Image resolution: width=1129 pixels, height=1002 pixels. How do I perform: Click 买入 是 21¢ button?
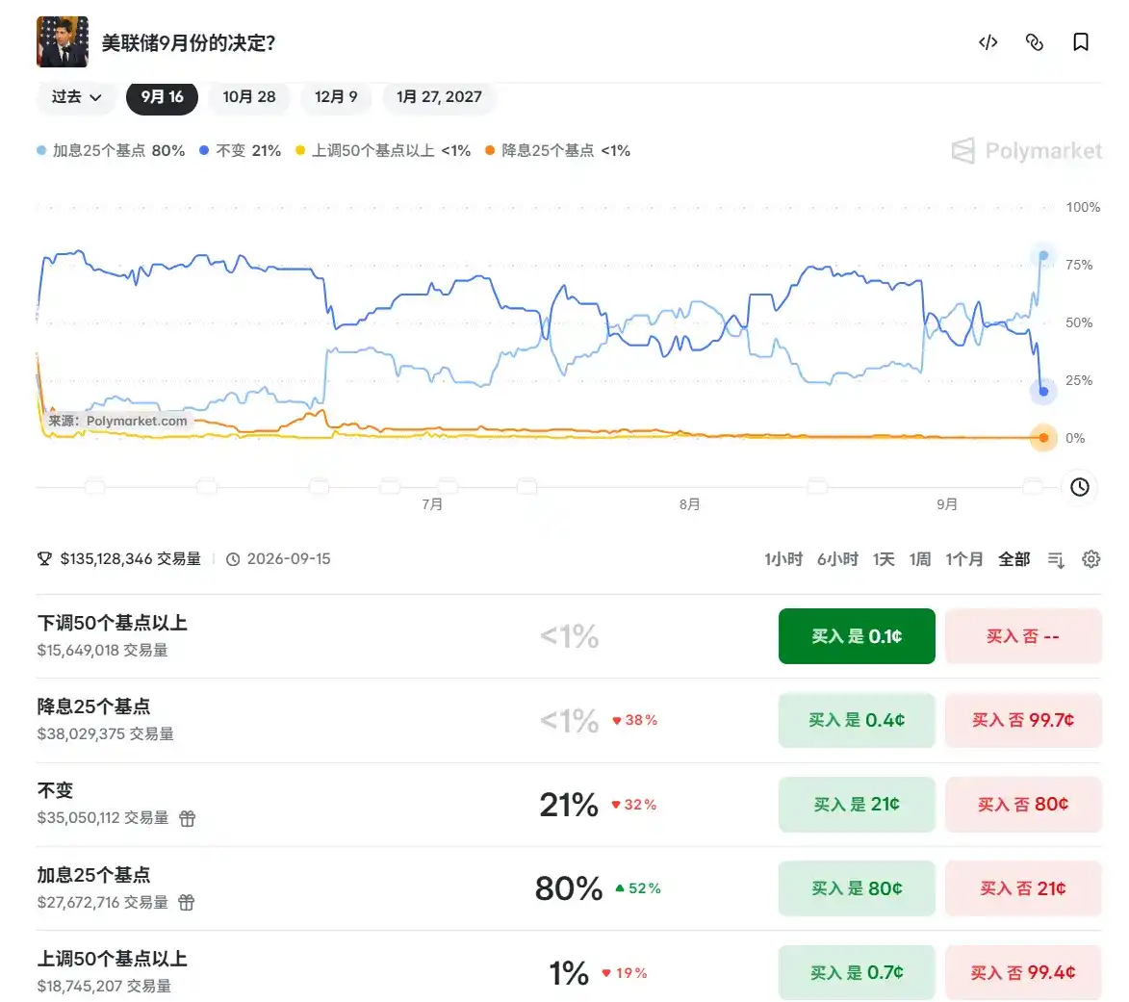(857, 805)
